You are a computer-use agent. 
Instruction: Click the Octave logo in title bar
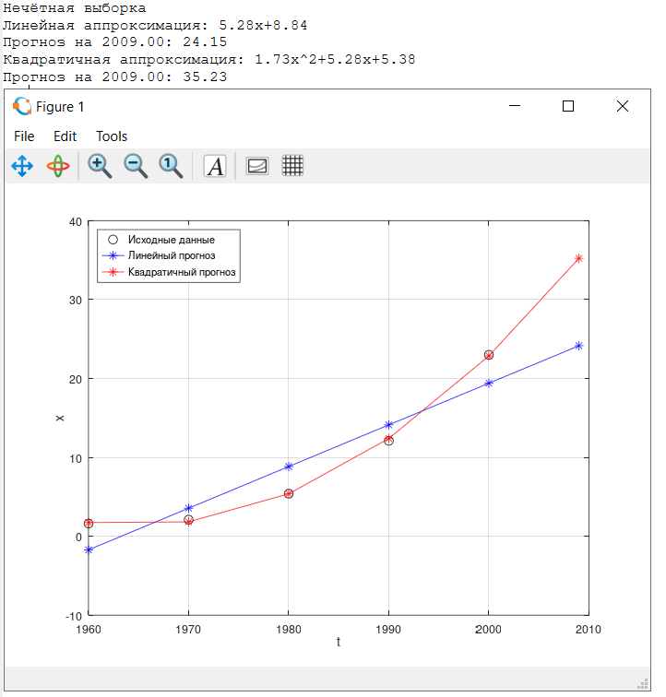click(x=22, y=106)
